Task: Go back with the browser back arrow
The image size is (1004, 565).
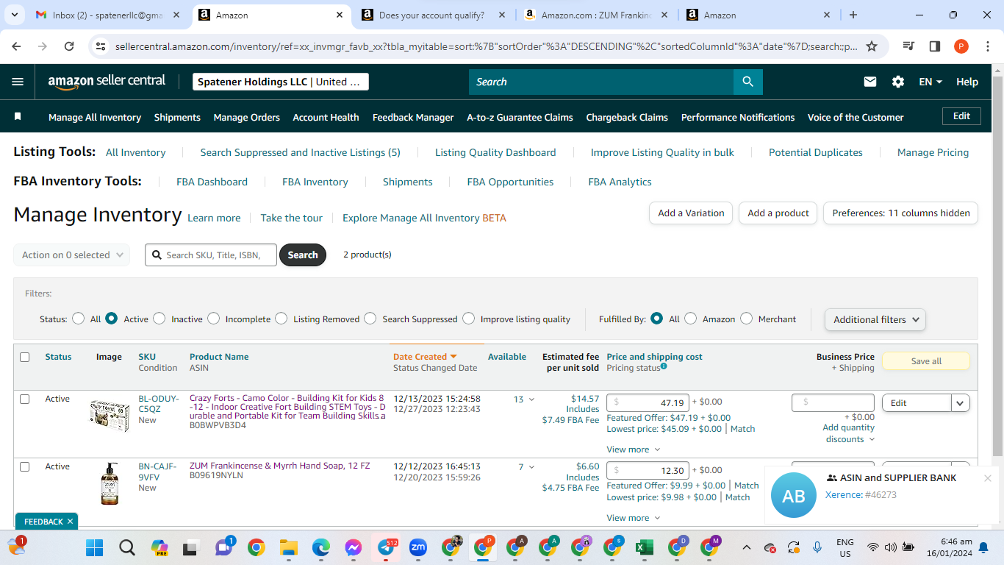Action: click(16, 46)
